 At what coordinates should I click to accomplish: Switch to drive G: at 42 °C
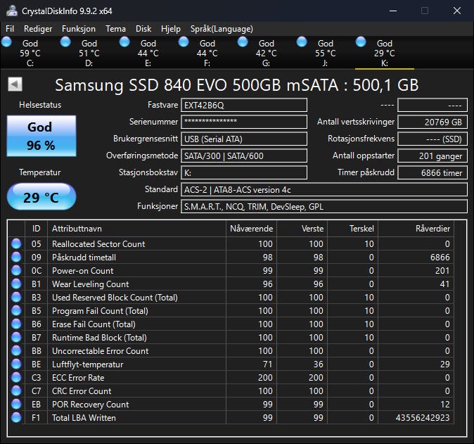click(266, 53)
